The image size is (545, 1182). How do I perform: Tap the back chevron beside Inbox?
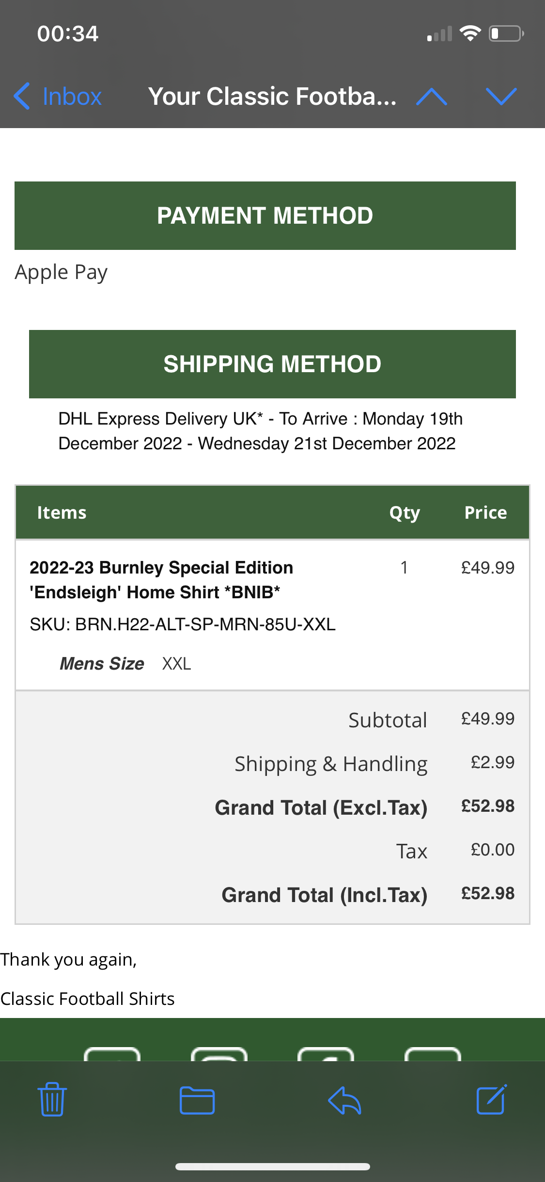tap(22, 96)
